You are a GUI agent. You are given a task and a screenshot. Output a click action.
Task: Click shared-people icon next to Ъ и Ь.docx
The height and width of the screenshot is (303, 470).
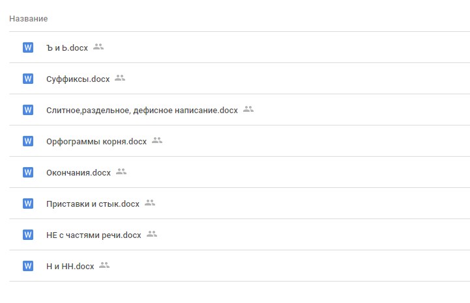coord(98,47)
